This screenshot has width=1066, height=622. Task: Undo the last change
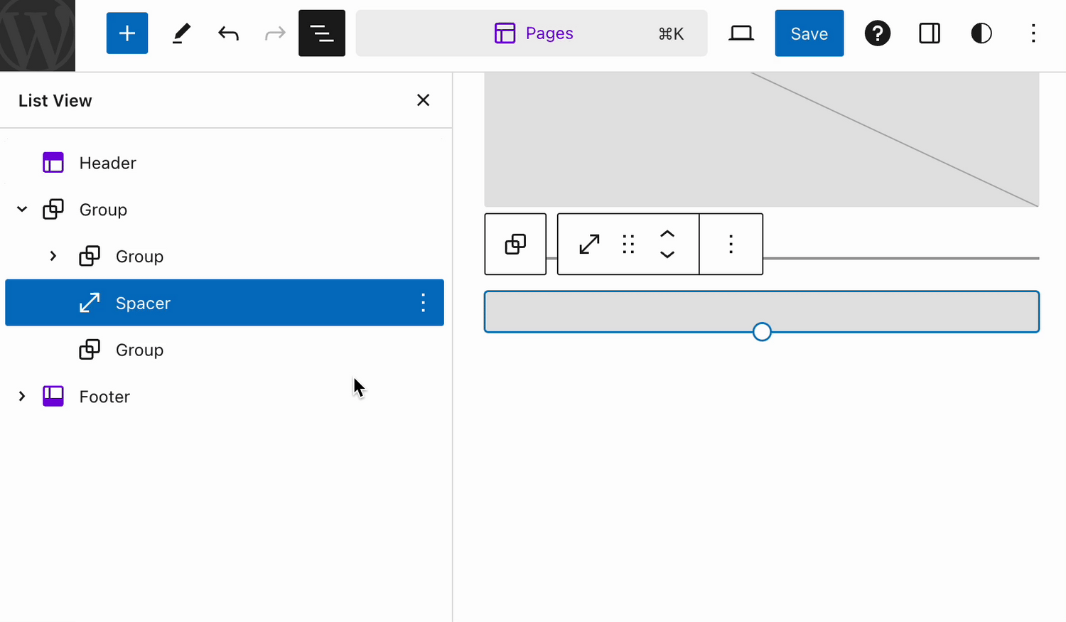(228, 33)
